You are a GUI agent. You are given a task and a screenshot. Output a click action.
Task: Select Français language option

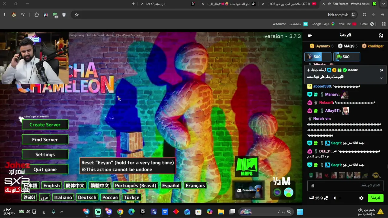(195, 186)
